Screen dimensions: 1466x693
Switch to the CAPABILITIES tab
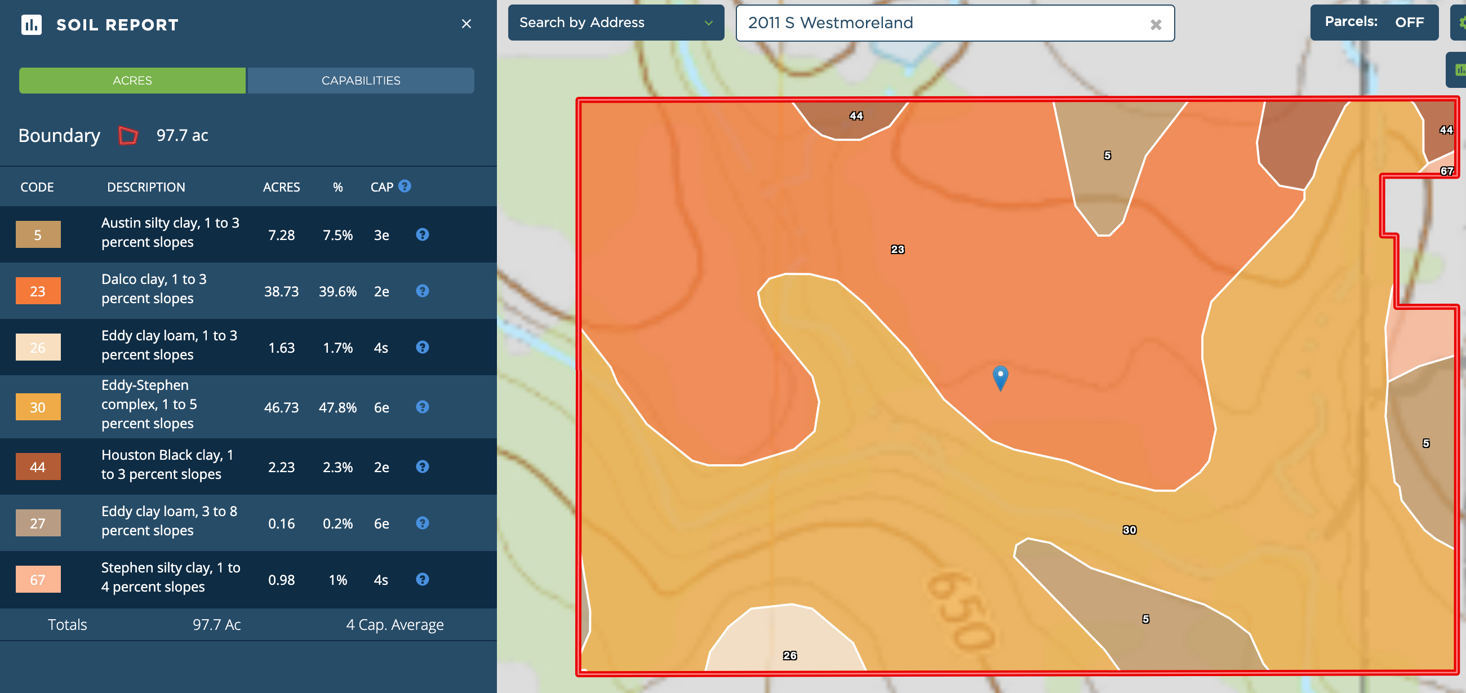click(x=361, y=80)
